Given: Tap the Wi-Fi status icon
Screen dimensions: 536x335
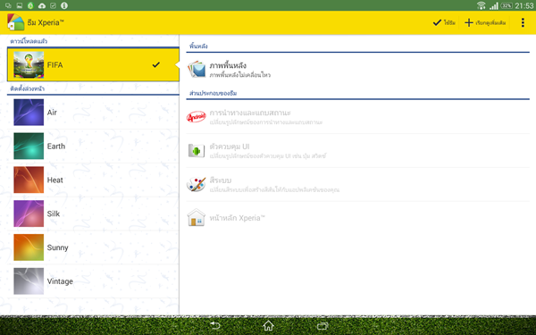Looking at the screenshot, I should pyautogui.click(x=481, y=5).
